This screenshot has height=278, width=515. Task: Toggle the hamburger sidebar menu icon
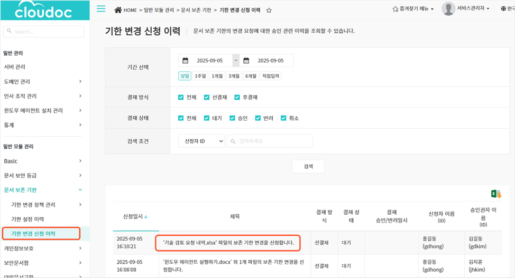[101, 9]
